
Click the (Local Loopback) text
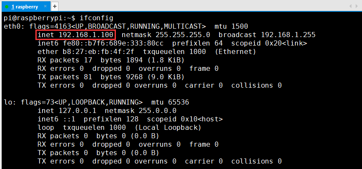click(168, 127)
